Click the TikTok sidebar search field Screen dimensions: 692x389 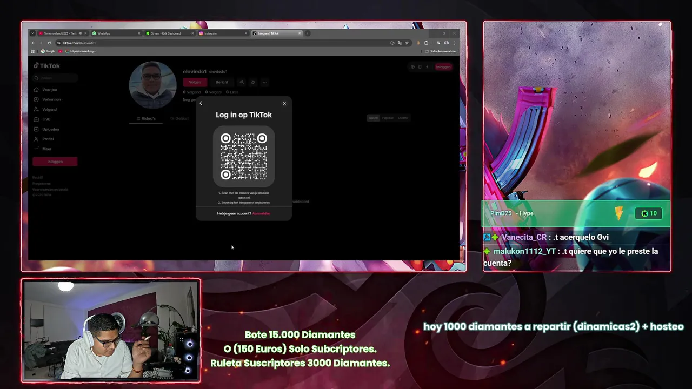pyautogui.click(x=55, y=78)
